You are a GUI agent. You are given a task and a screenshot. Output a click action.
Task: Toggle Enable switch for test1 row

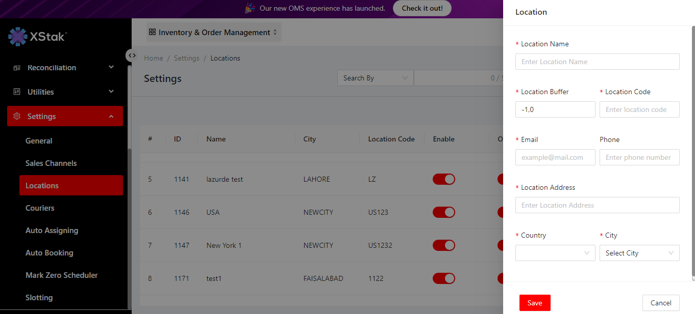(443, 278)
